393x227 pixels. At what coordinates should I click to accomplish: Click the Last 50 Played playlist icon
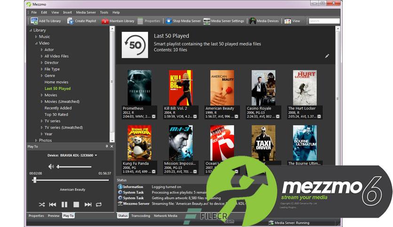[x=135, y=45]
